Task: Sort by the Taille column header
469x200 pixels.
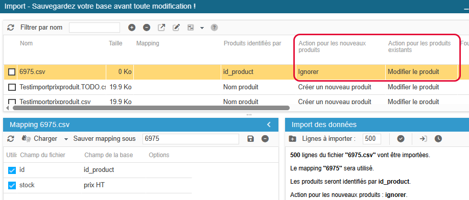Action: coord(115,43)
